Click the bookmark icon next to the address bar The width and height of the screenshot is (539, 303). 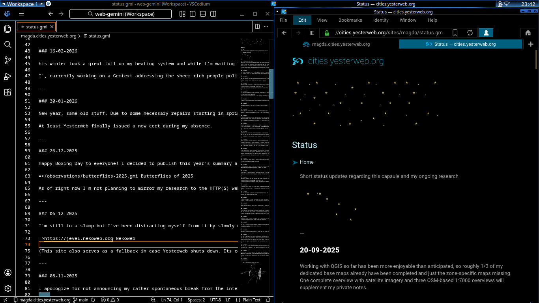(x=455, y=33)
